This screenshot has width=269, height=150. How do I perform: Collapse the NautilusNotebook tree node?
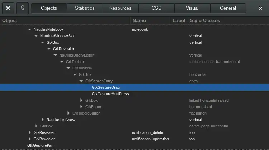(x=29, y=29)
